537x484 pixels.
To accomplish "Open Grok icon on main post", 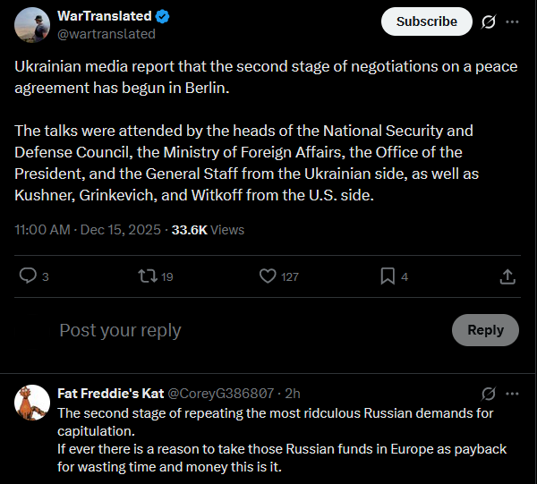I will [489, 22].
